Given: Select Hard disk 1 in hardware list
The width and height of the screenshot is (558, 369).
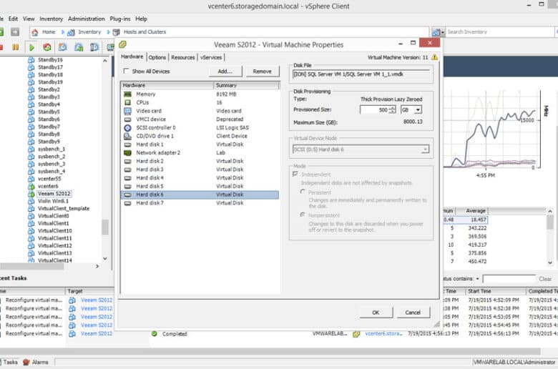Looking at the screenshot, I should [200, 144].
